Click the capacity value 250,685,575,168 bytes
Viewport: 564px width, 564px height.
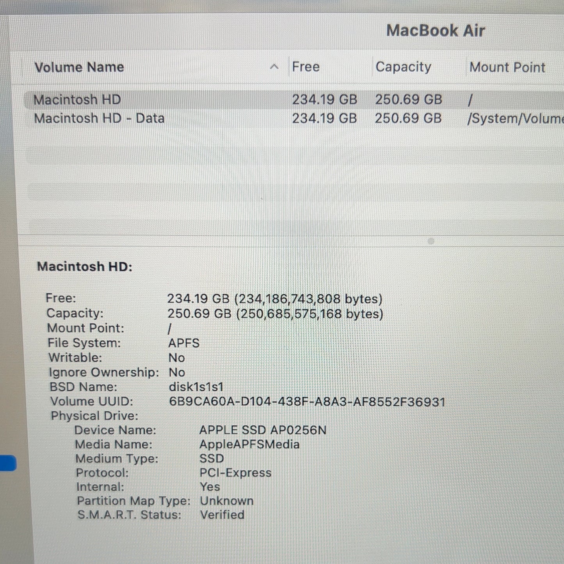[x=310, y=314]
